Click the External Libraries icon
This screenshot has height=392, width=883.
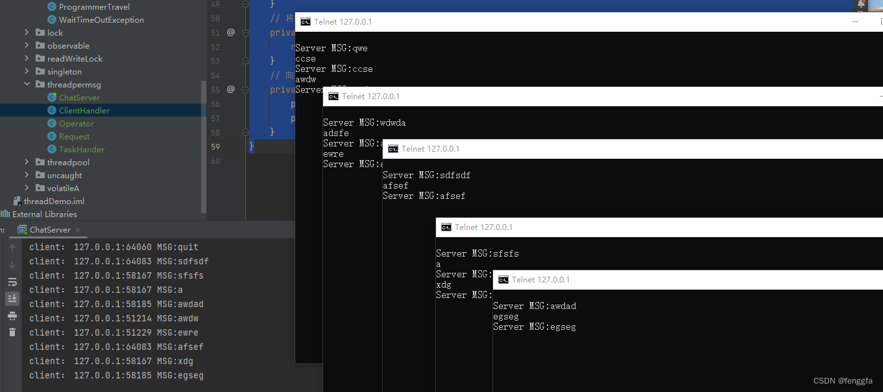point(5,214)
